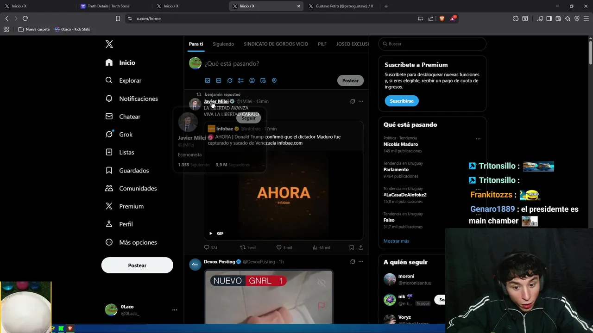The image size is (593, 333).
Task: Open Más opciones in the sidebar
Action: (x=131, y=242)
